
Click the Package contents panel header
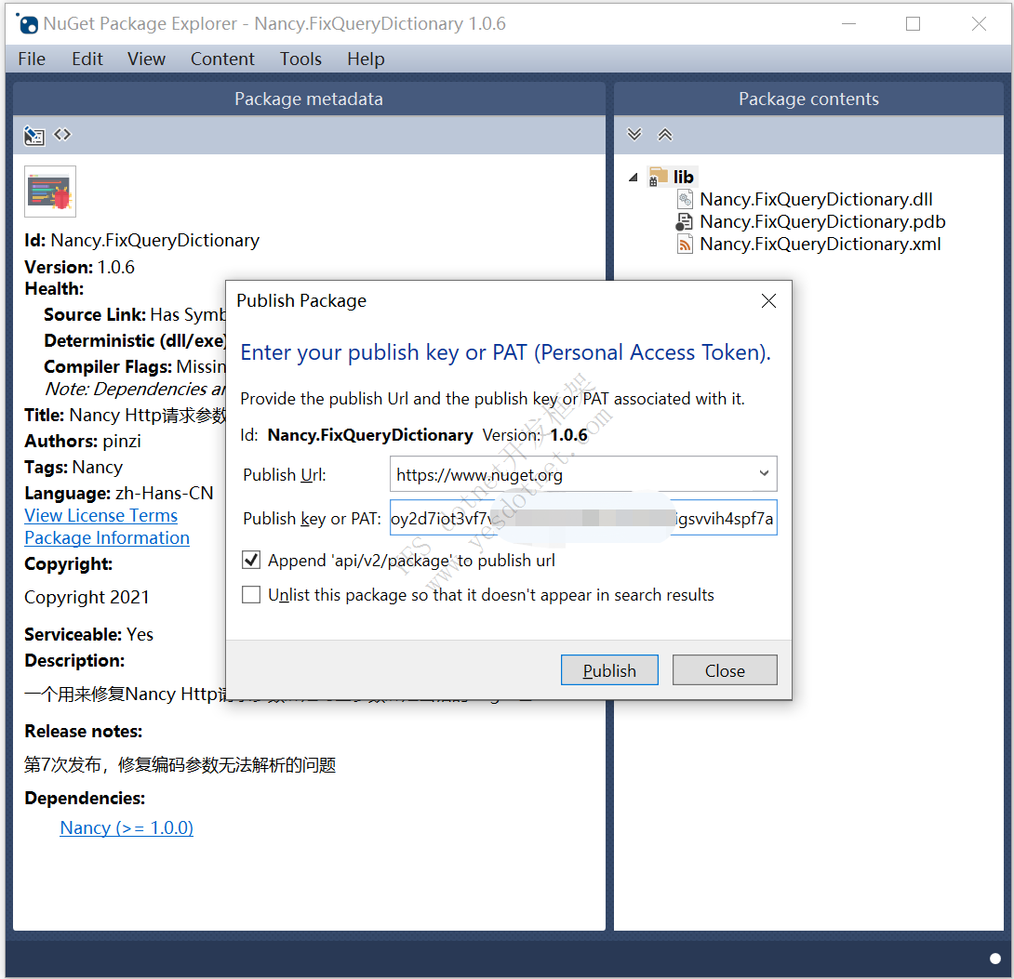point(808,99)
